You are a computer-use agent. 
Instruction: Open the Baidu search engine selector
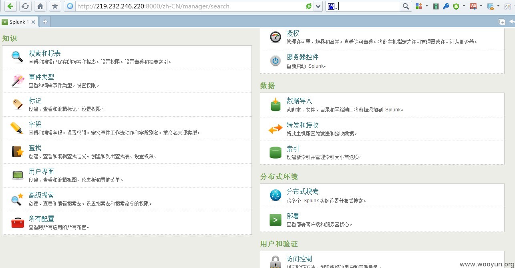pos(332,6)
